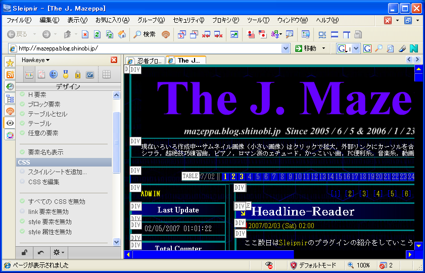Open the 移動 button dropdown arrow
The image size is (425, 273).
(x=323, y=48)
